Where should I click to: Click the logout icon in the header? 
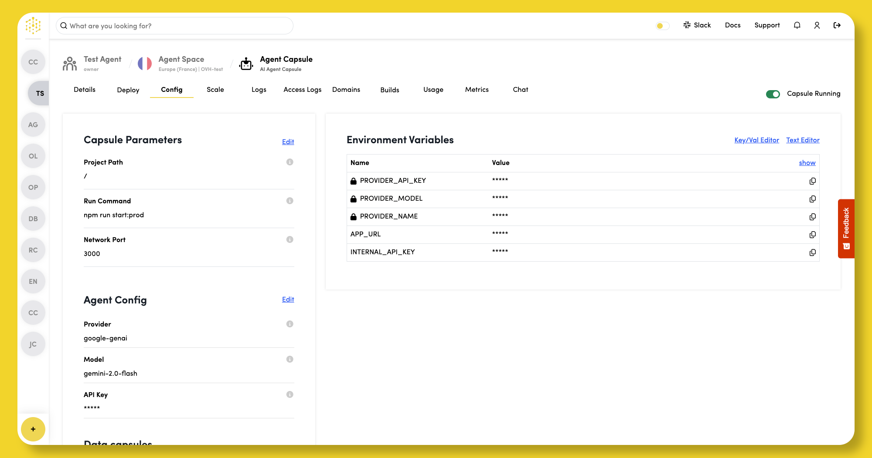837,25
